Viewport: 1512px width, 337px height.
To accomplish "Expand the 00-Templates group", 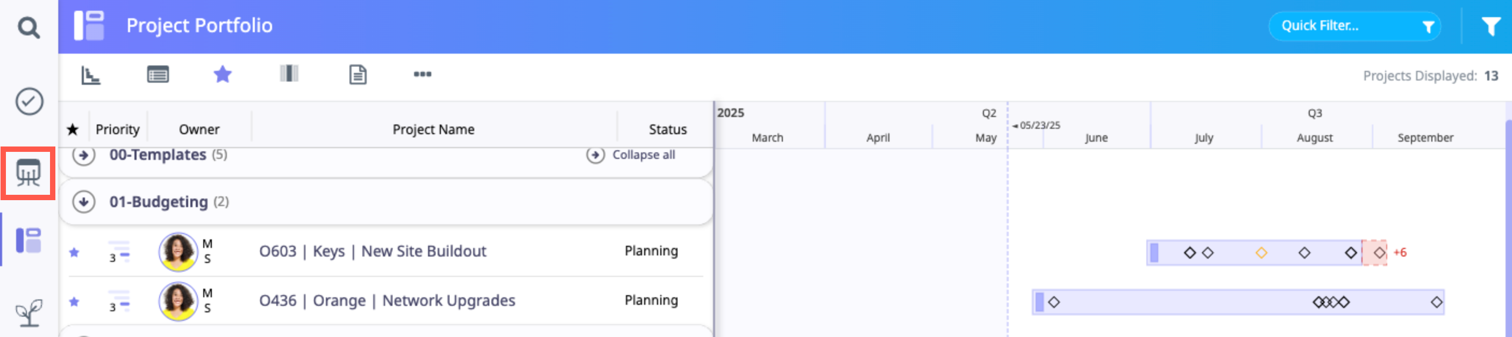I will coord(84,155).
